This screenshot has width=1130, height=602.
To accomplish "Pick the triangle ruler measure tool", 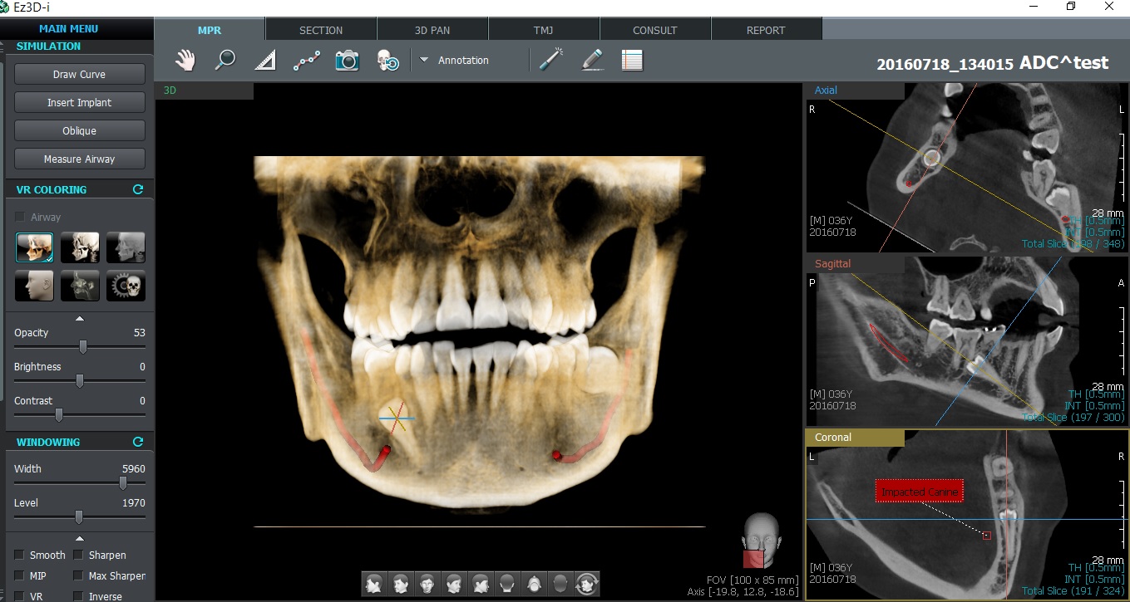I will (x=264, y=61).
